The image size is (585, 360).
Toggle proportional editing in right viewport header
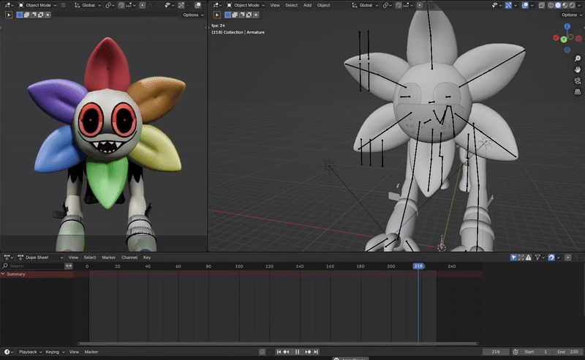pos(420,5)
